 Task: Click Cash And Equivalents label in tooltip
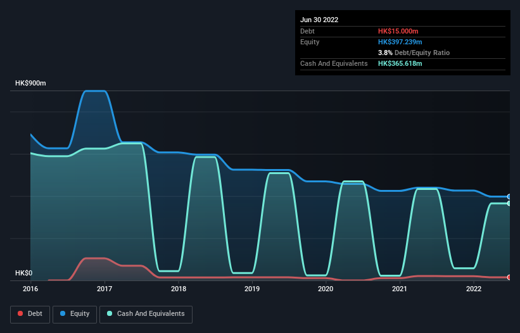click(334, 63)
